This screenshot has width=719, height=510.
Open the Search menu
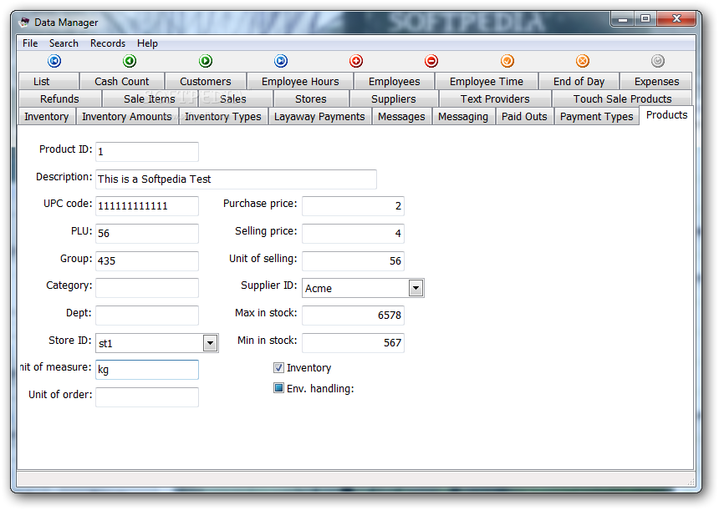64,43
